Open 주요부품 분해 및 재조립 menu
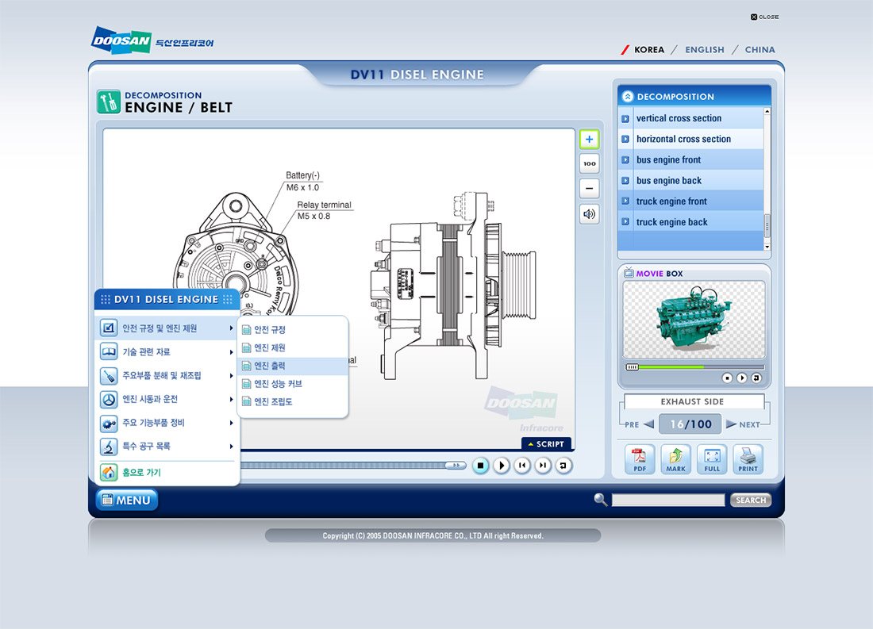The height and width of the screenshot is (629, 873). (167, 375)
